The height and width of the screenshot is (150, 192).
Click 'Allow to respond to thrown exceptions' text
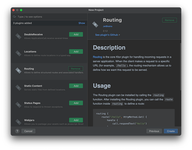(x=44, y=107)
